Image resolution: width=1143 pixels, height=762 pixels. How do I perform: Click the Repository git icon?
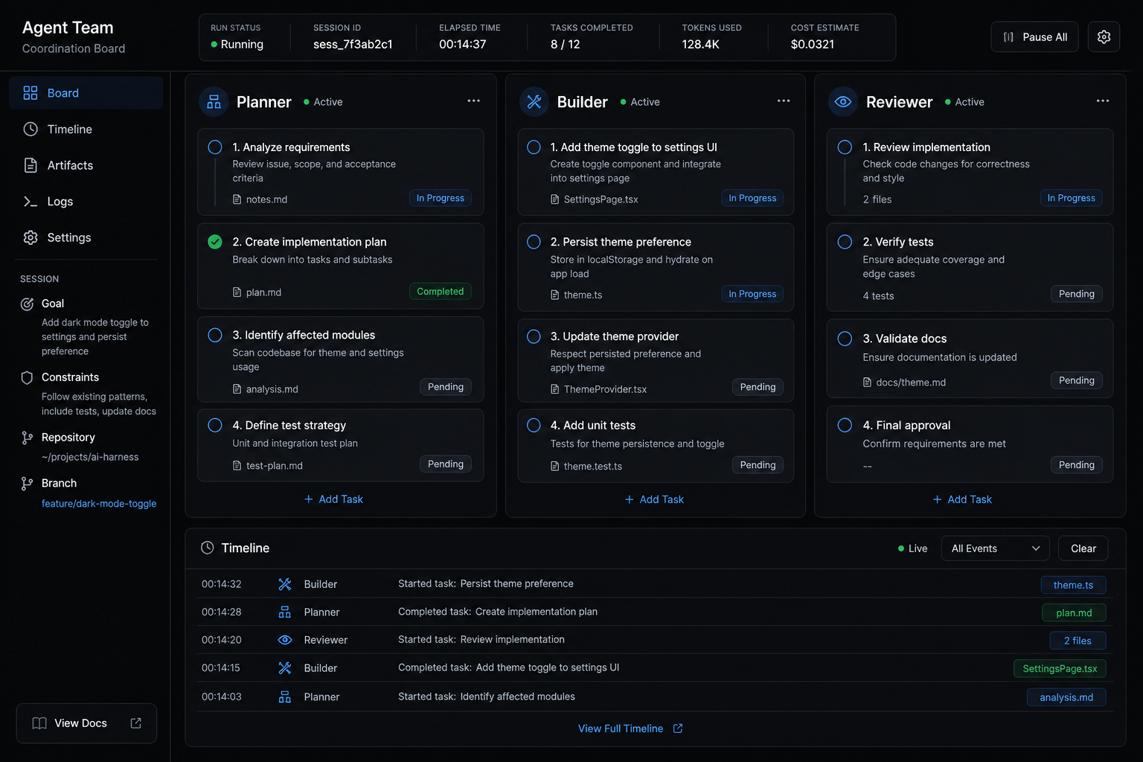pos(28,438)
